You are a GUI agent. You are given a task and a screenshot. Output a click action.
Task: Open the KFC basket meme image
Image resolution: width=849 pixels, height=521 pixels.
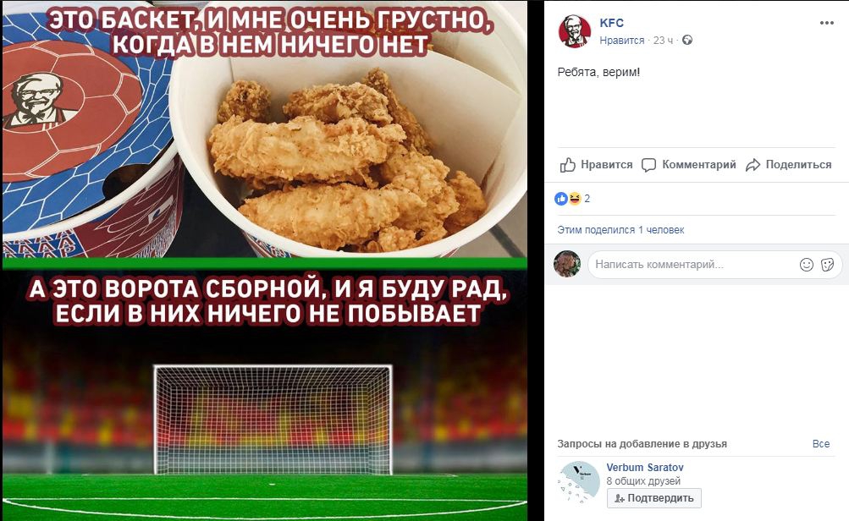point(265,260)
